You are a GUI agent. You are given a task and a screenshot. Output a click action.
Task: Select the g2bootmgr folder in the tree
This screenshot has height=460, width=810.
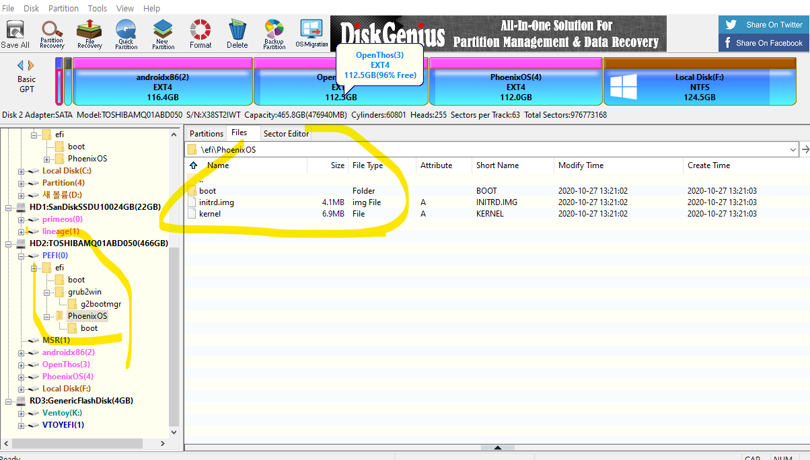[101, 304]
